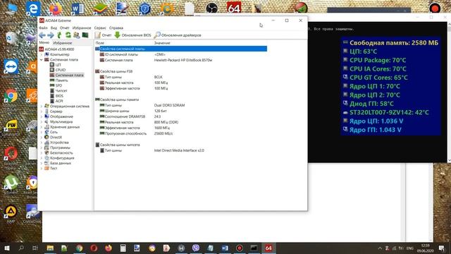Click the green Up level arrow icon
The width and height of the screenshot is (451, 254).
(59, 35)
